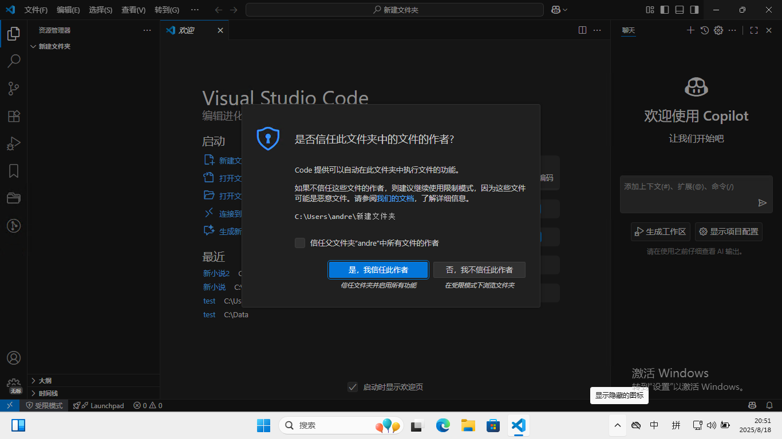Image resolution: width=782 pixels, height=439 pixels.
Task: Open Source Control view icon
Action: point(14,89)
